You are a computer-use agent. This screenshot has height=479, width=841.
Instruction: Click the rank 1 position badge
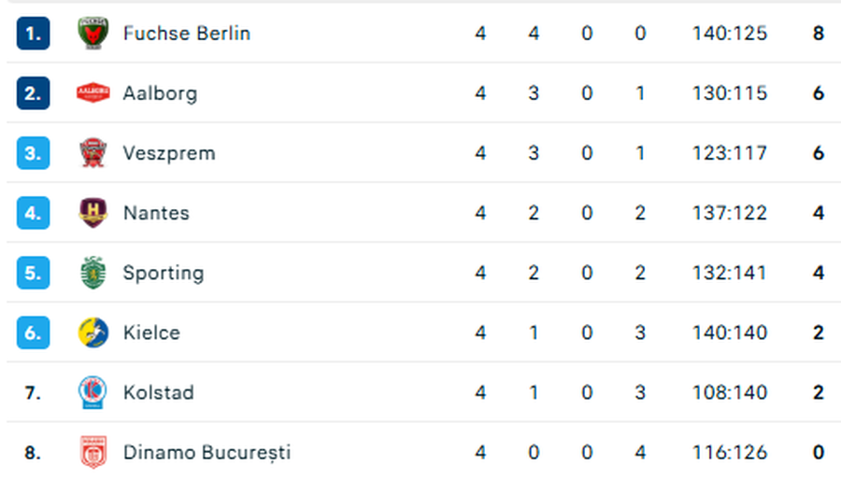click(33, 34)
